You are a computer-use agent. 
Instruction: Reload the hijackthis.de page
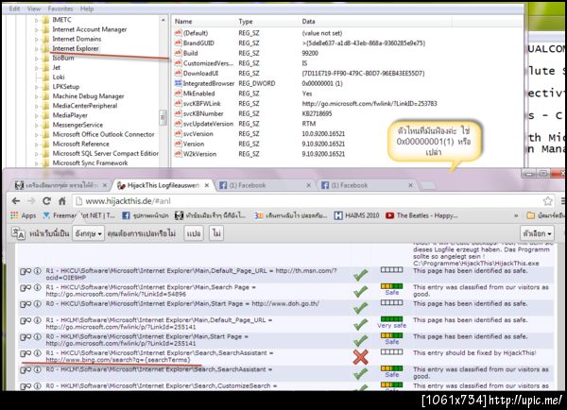tap(46, 201)
